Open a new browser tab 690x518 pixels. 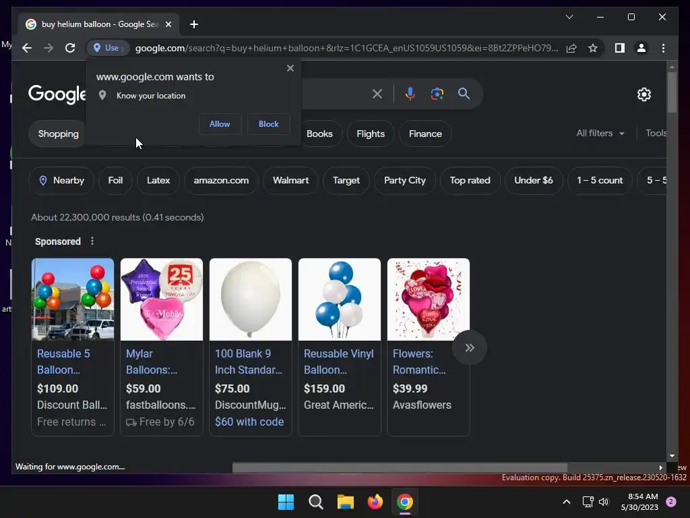pos(194,24)
